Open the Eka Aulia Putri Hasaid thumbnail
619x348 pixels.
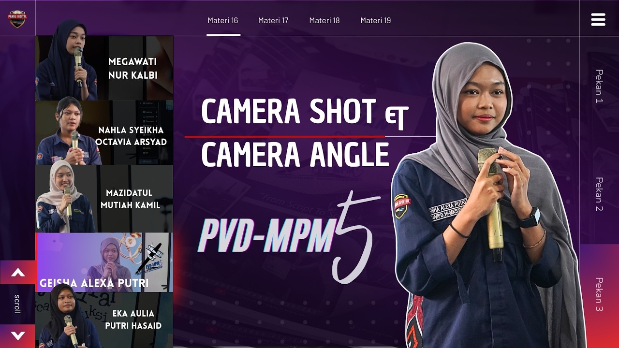tap(104, 320)
